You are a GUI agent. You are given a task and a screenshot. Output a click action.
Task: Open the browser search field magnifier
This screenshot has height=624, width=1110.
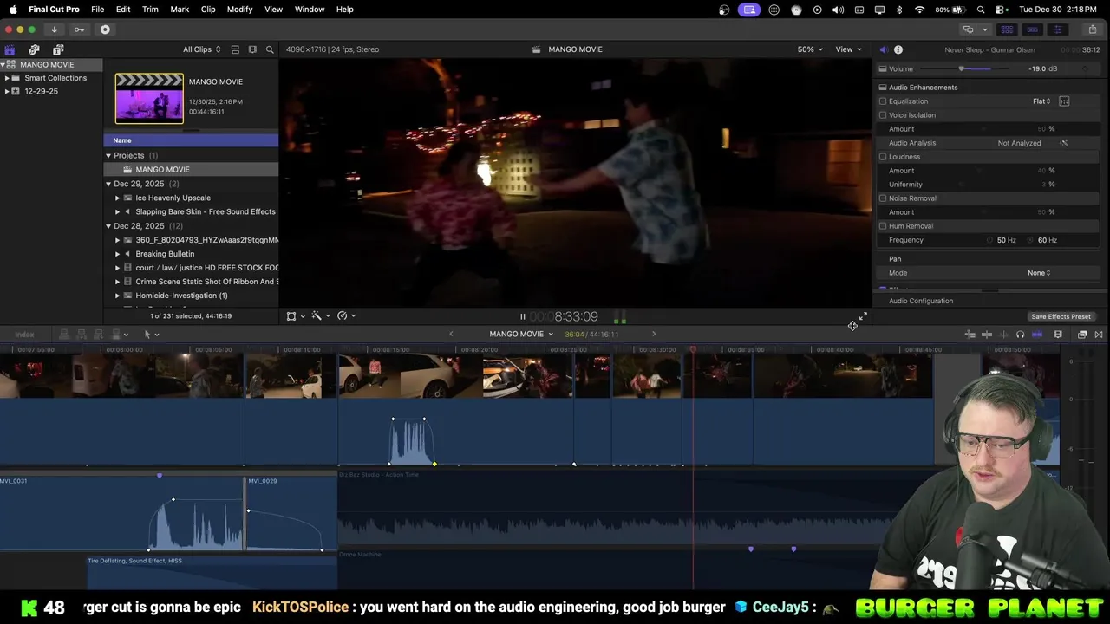pyautogui.click(x=270, y=49)
